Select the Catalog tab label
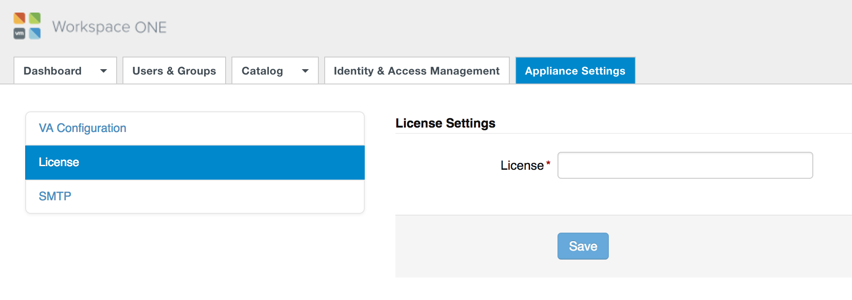The image size is (852, 300). tap(262, 71)
